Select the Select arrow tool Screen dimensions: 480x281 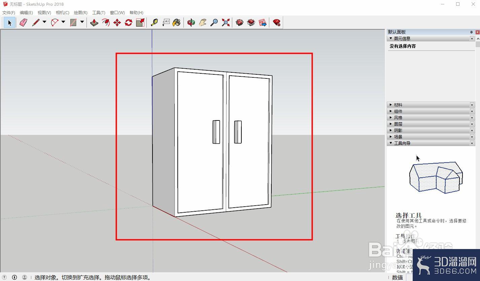tap(9, 23)
